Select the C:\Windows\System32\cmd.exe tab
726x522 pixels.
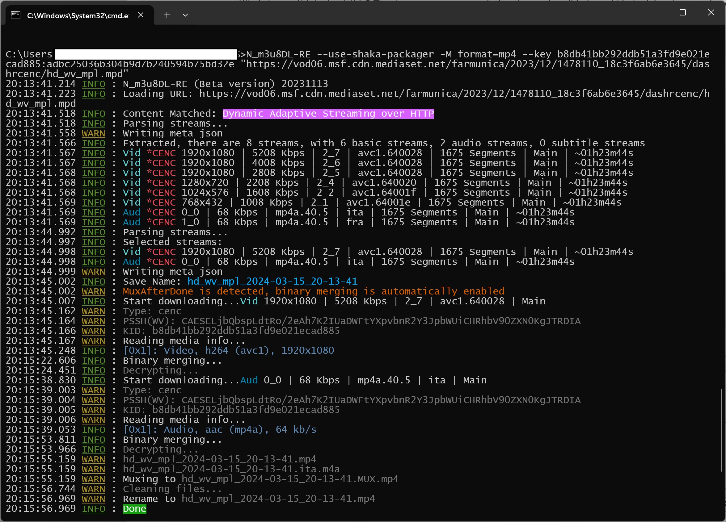tap(78, 15)
